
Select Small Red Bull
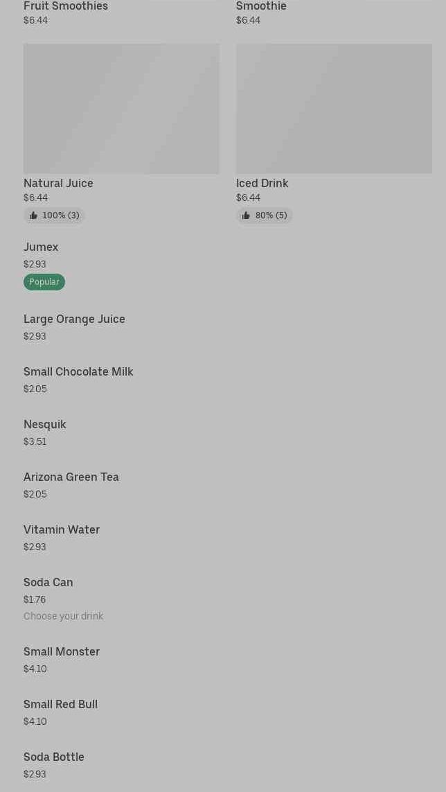pos(60,704)
